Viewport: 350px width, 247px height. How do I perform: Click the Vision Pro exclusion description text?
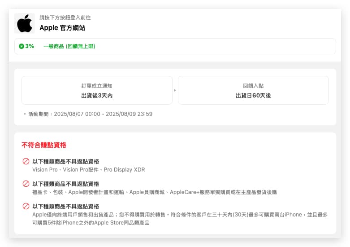coord(88,170)
